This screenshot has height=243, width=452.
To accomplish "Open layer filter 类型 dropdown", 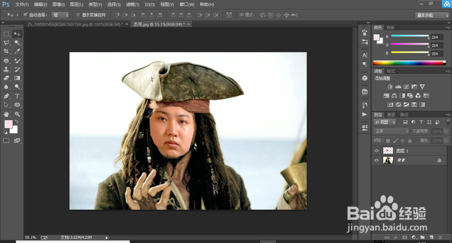I will tap(385, 122).
